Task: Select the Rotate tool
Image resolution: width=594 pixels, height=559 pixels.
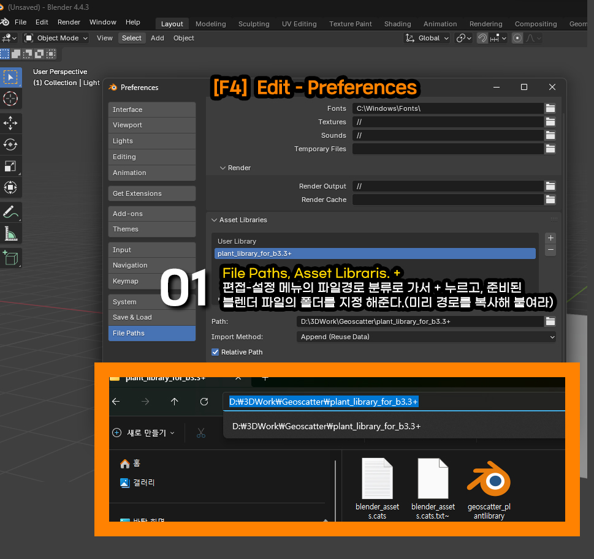Action: [x=10, y=144]
